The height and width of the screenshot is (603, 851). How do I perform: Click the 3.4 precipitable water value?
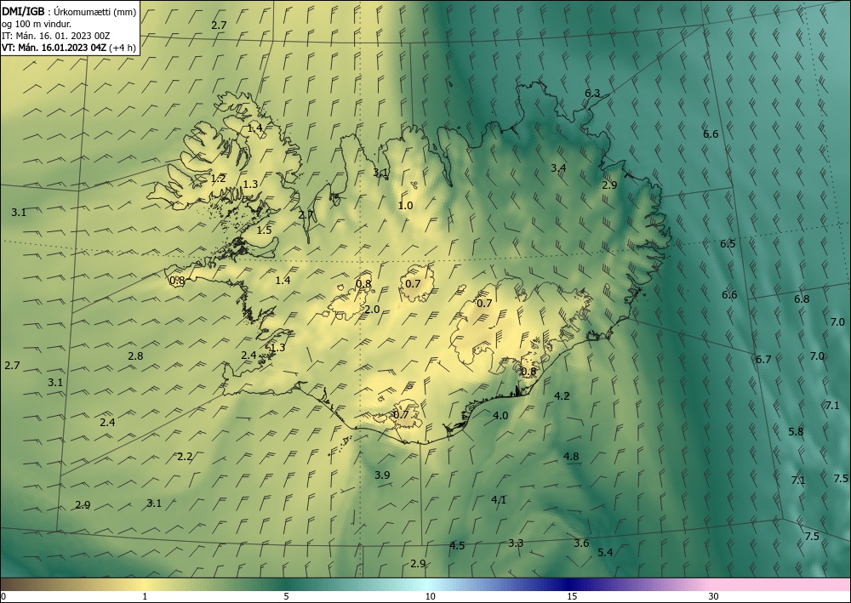click(558, 168)
